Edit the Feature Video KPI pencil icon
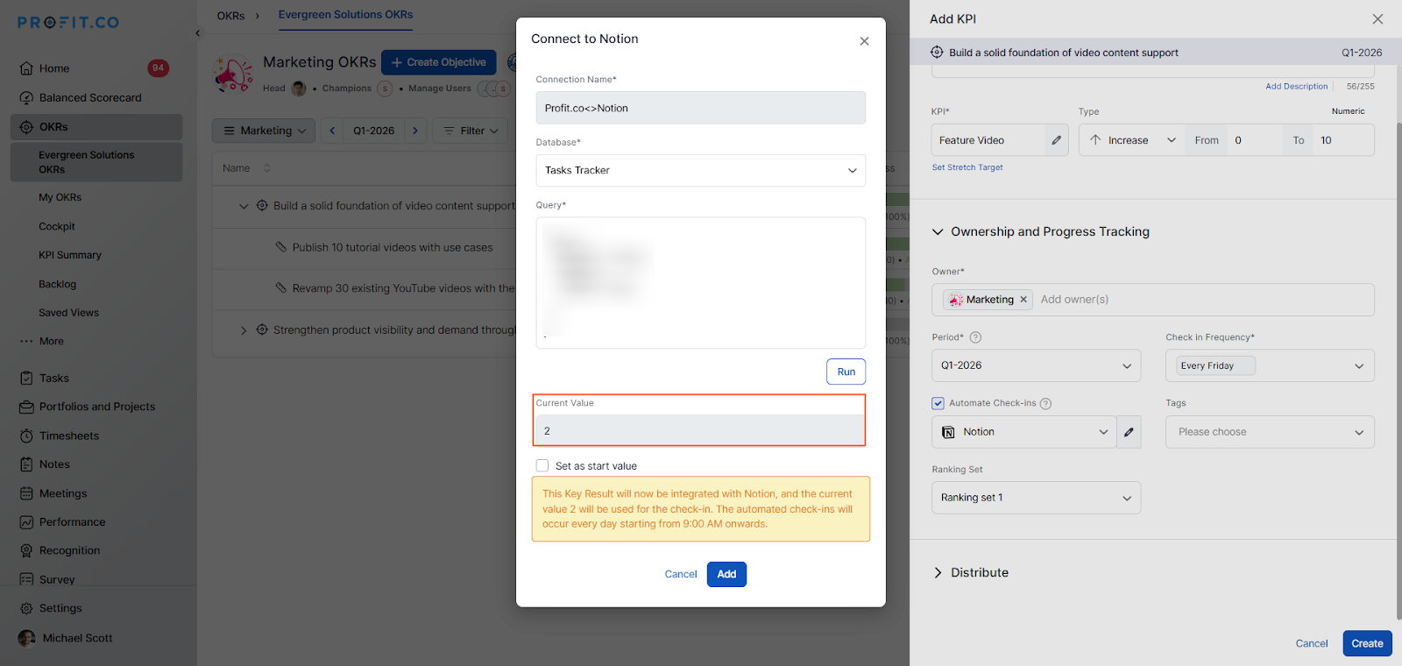Viewport: 1402px width, 666px height. tap(1057, 140)
